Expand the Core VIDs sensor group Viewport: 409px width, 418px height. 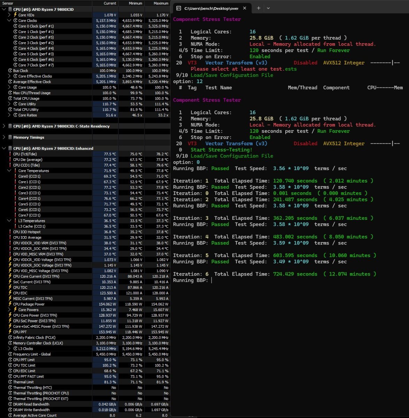[9, 15]
